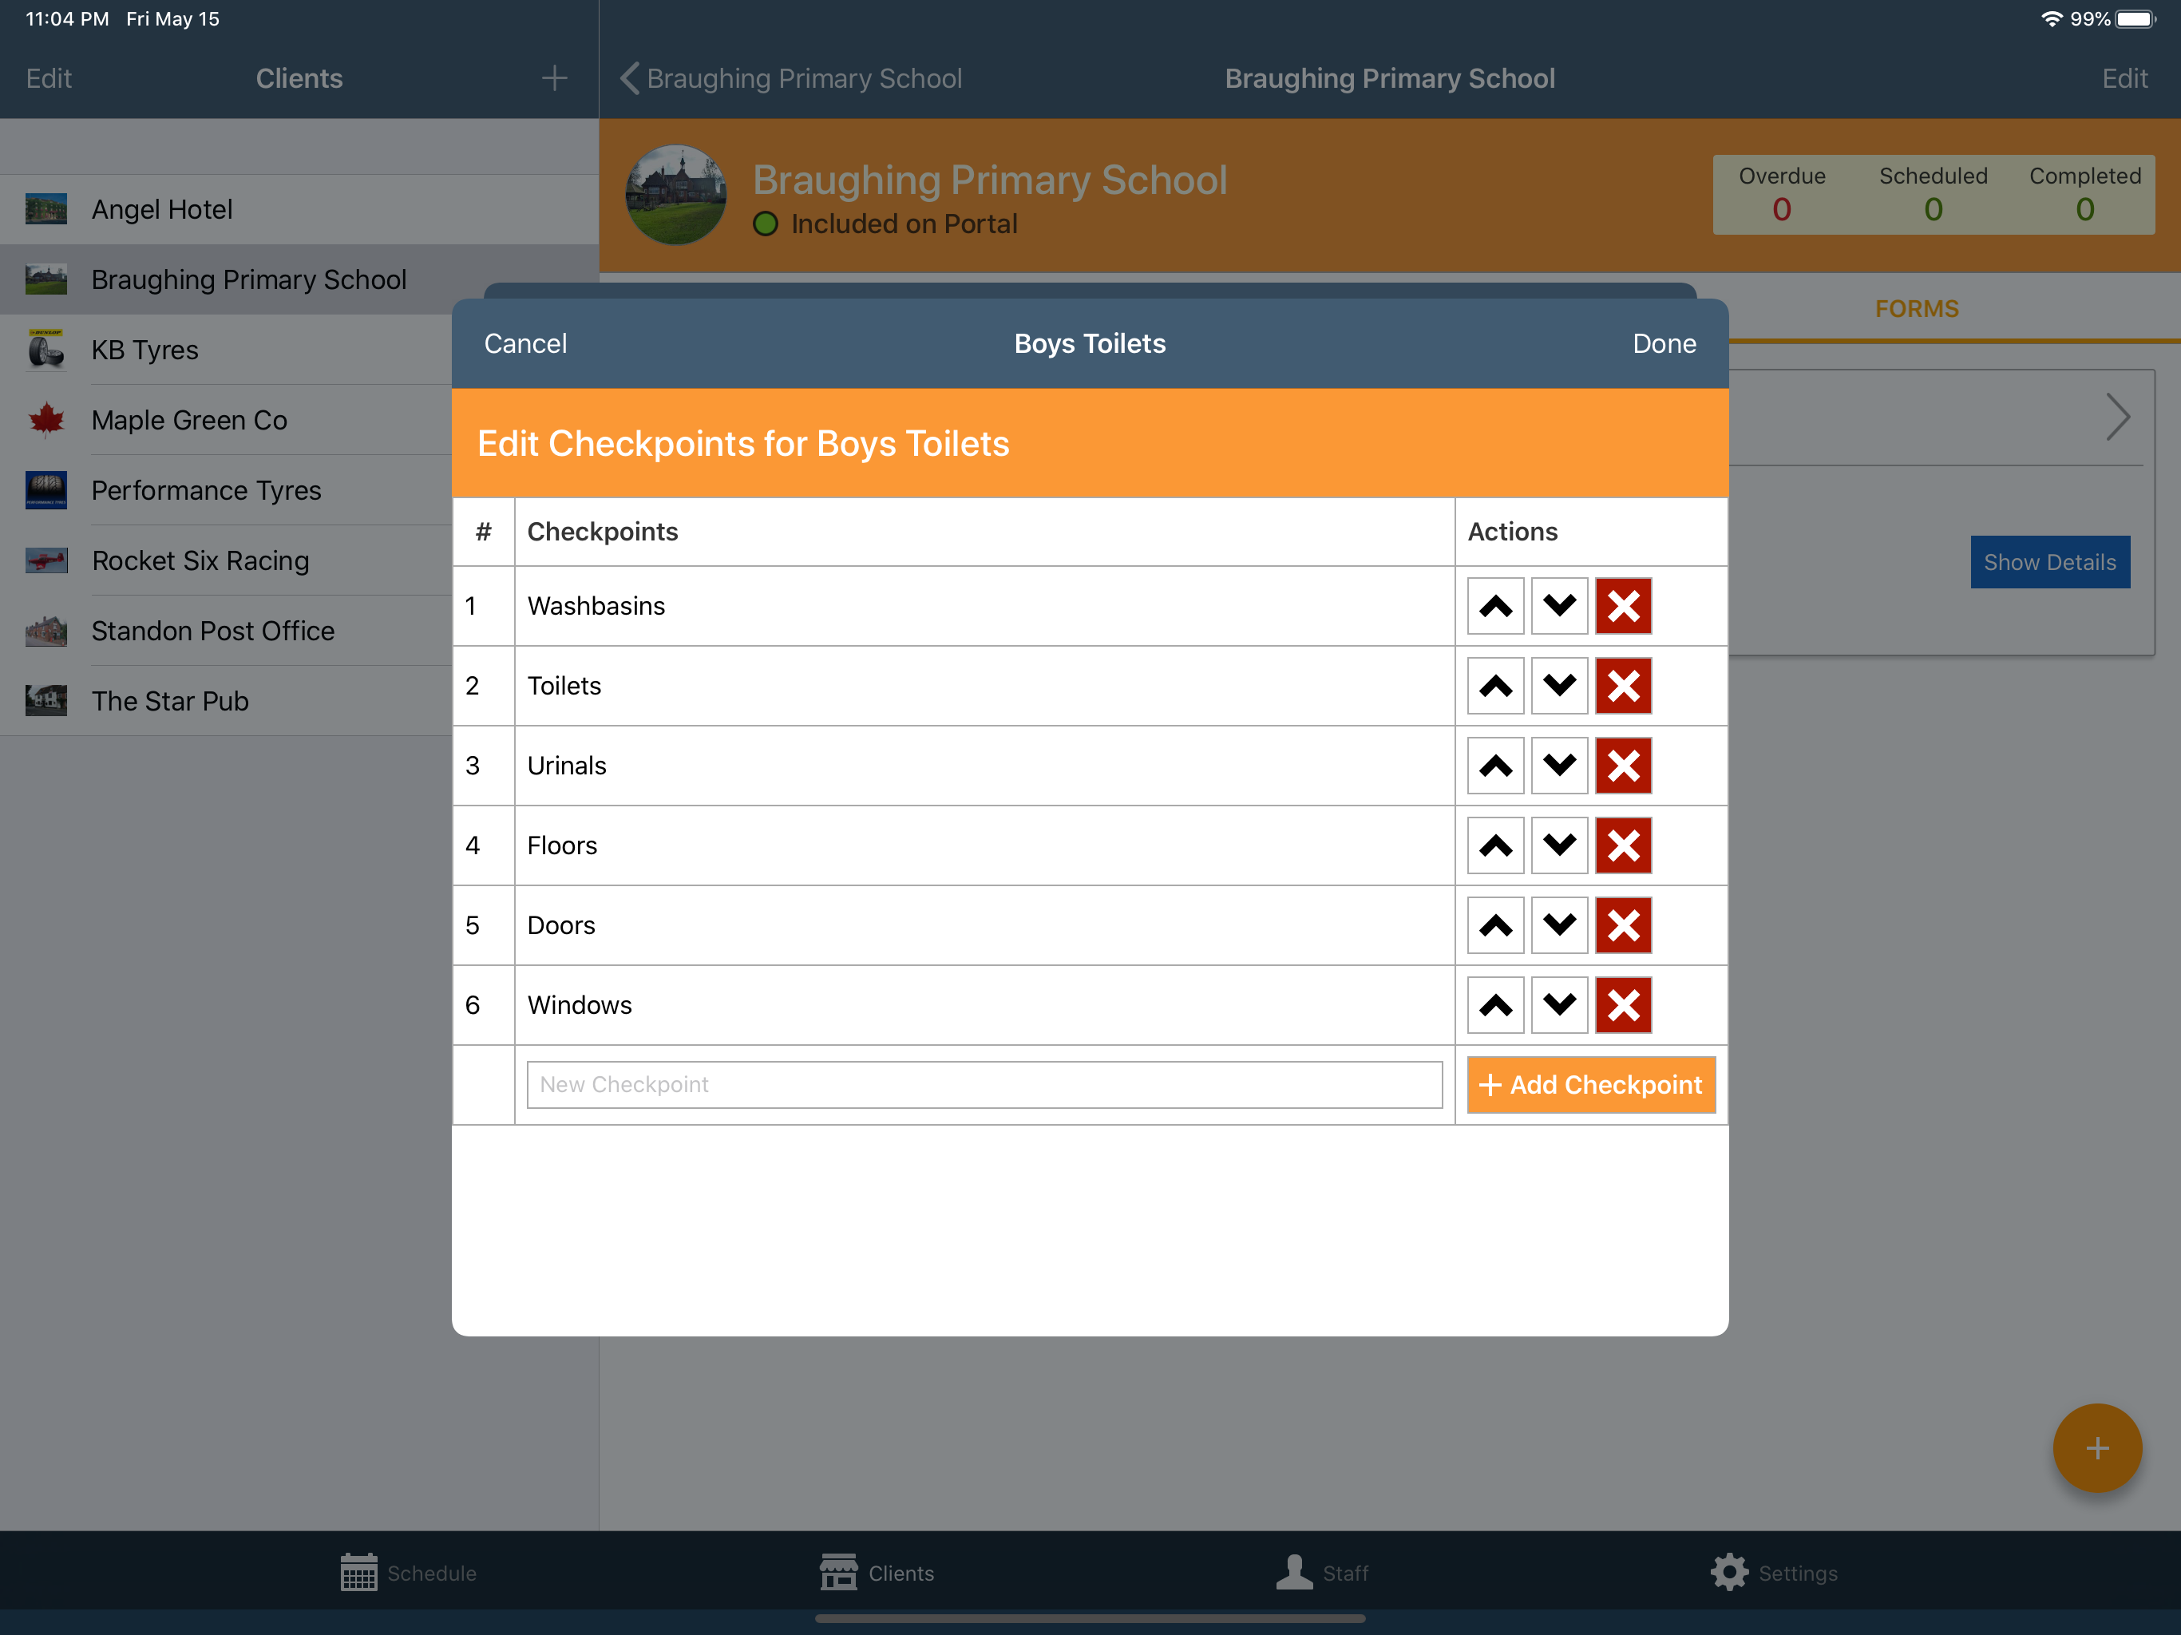Screen dimensions: 2181x1635
Task: Tap Edit in the Clients panel header
Action: click(x=49, y=78)
